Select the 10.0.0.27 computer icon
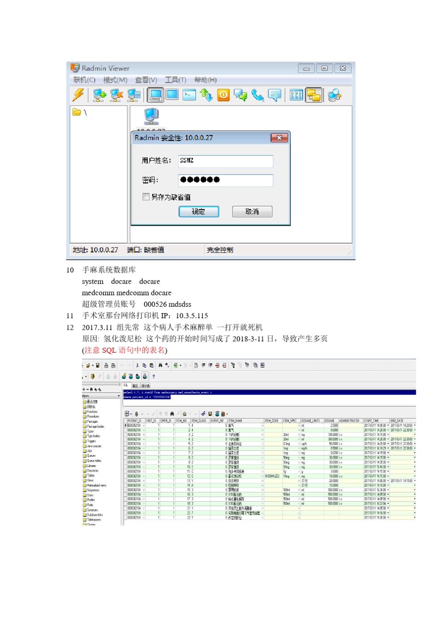This screenshot has width=437, height=619. [x=151, y=116]
